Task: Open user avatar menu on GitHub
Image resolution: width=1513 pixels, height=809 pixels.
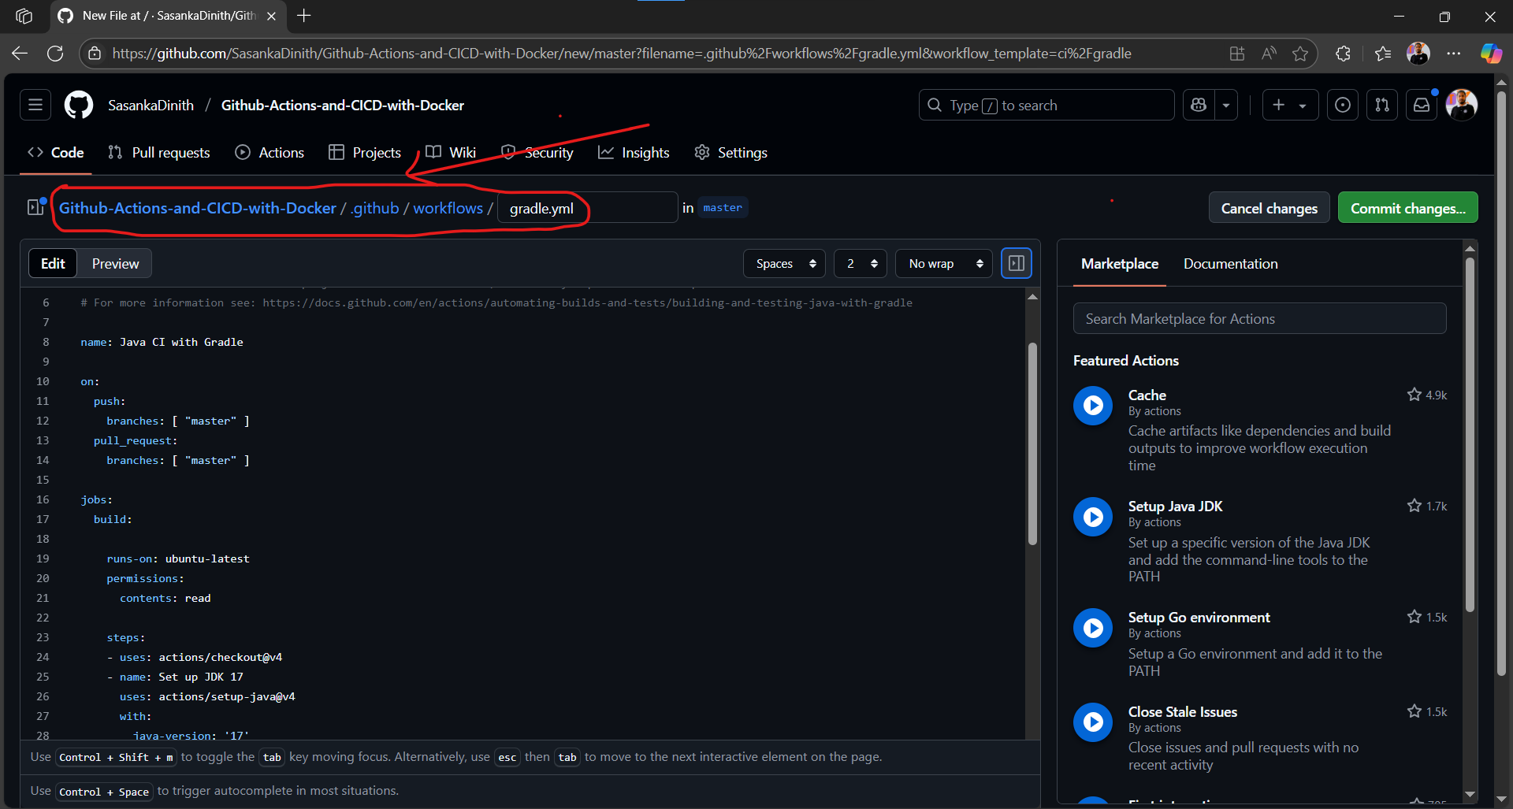Action: pos(1462,105)
